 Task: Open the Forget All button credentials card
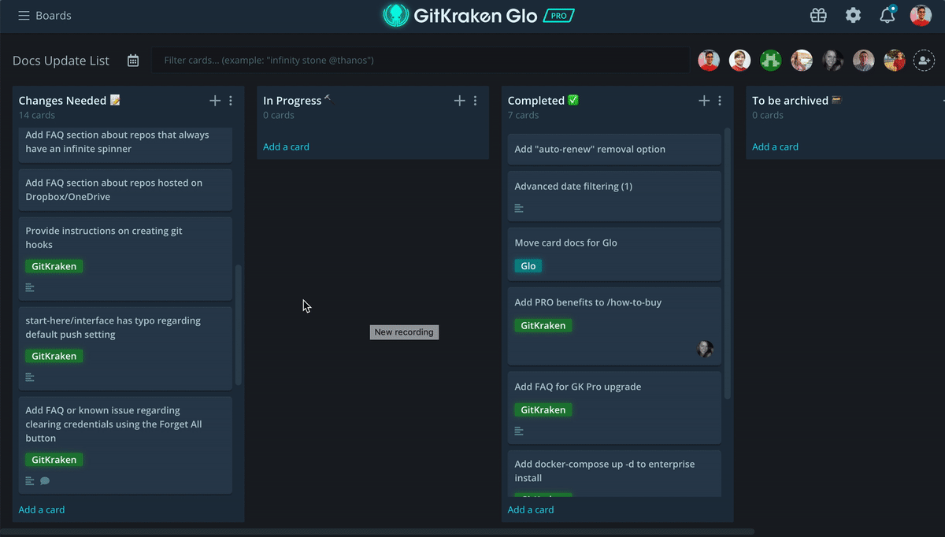125,445
